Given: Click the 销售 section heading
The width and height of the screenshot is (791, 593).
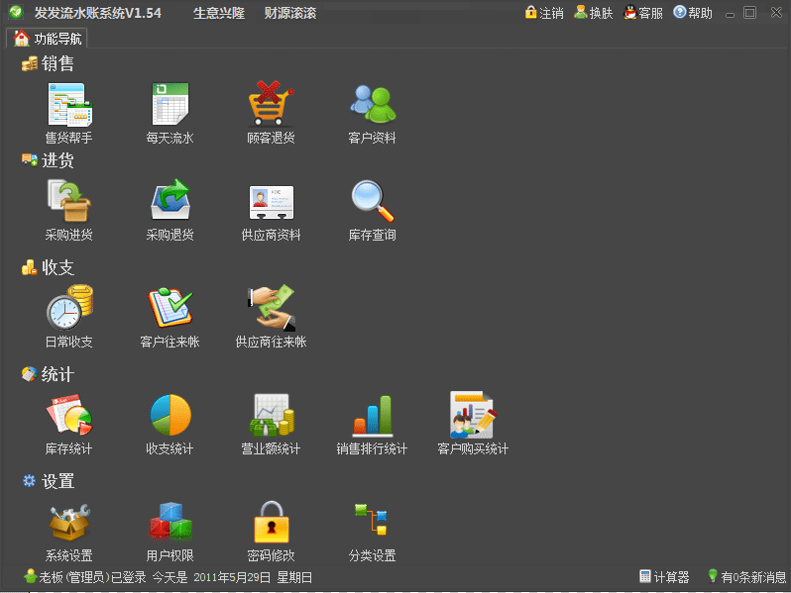Looking at the screenshot, I should pos(48,63).
